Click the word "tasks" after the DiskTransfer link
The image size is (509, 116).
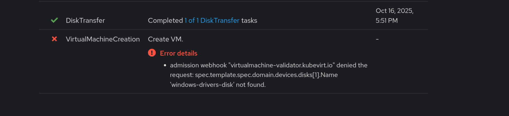(249, 21)
